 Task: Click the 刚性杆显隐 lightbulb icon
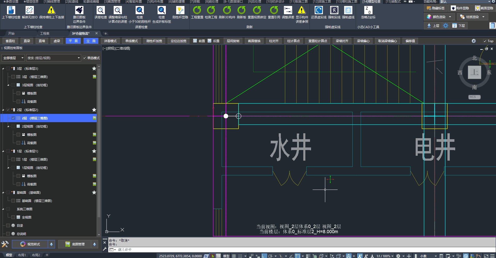point(180,10)
